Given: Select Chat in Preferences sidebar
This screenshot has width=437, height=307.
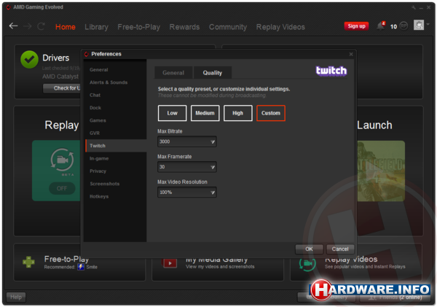Looking at the screenshot, I should 116,96.
